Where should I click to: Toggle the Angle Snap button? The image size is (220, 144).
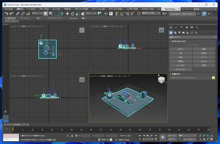(x=122, y=14)
